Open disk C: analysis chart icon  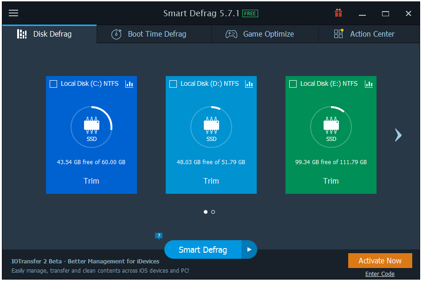[129, 84]
